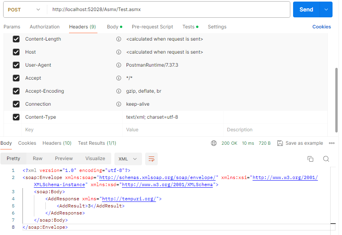The height and width of the screenshot is (235, 342).
Task: Uncheck the Host header checkbox
Action: pos(16,52)
